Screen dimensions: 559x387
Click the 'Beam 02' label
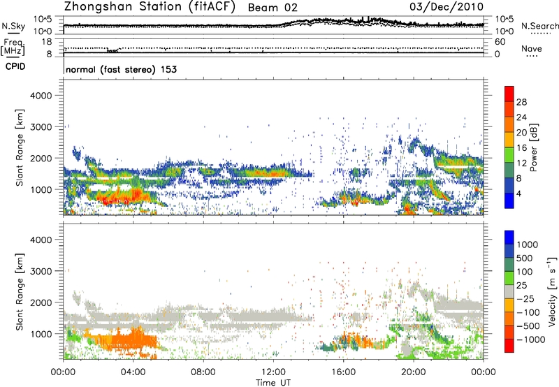coord(273,8)
